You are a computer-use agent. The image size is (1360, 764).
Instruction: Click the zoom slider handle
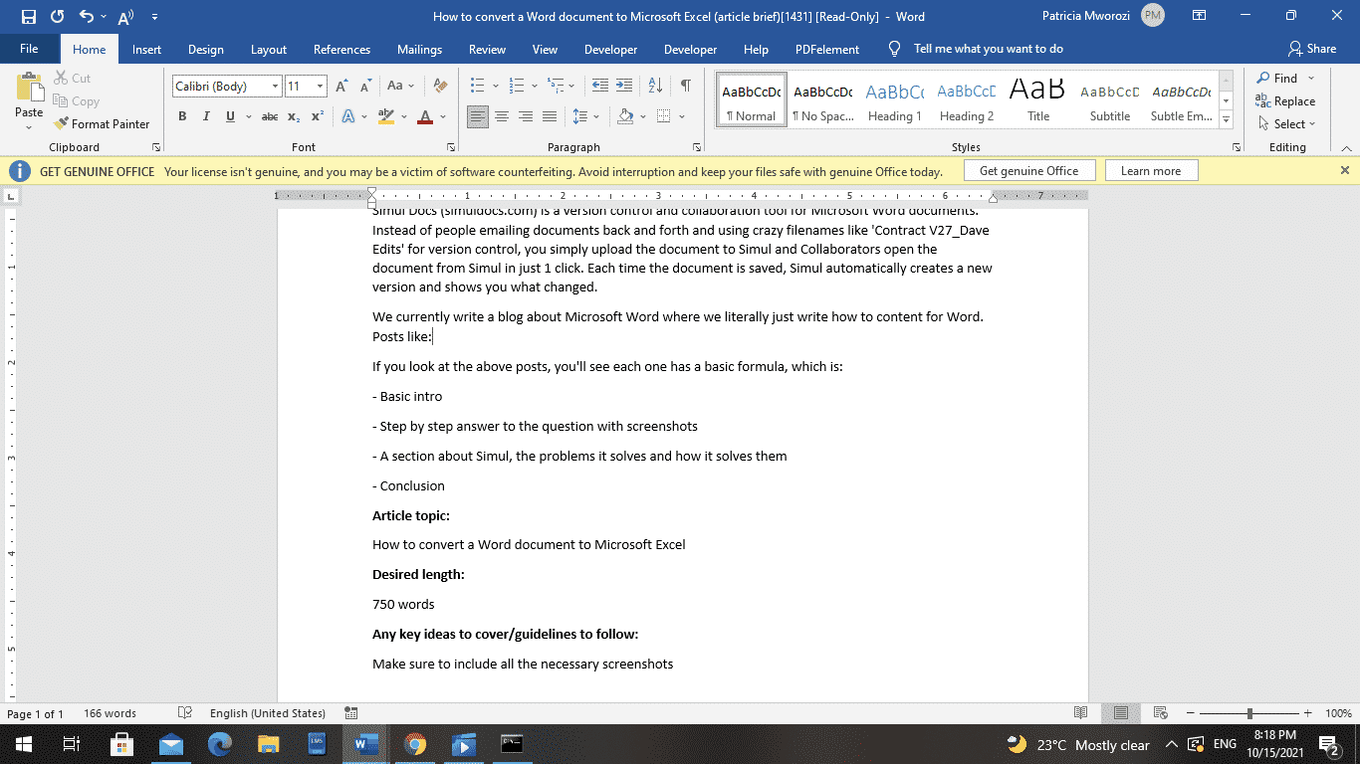click(1248, 713)
